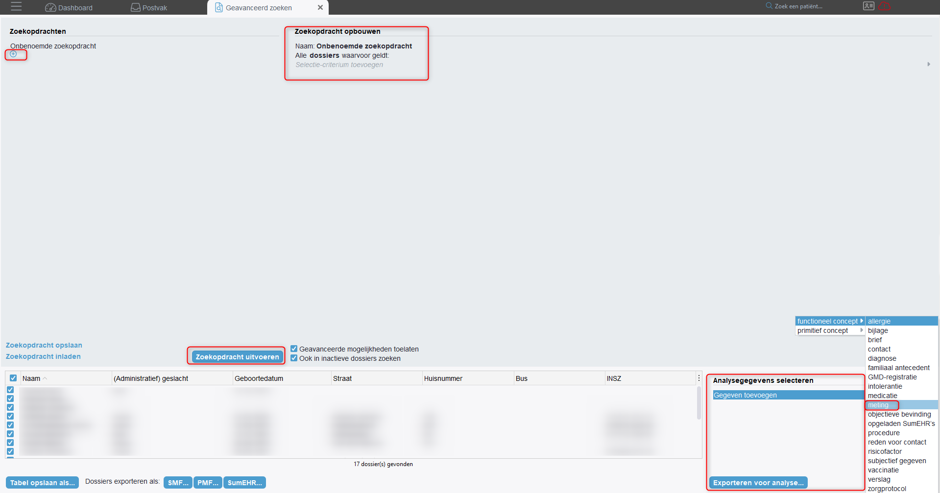Expand the primitief concept submenu
This screenshot has width=940, height=493.
tap(830, 330)
